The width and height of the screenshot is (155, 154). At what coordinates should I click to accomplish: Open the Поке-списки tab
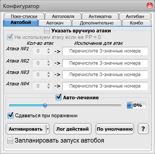[24, 16]
